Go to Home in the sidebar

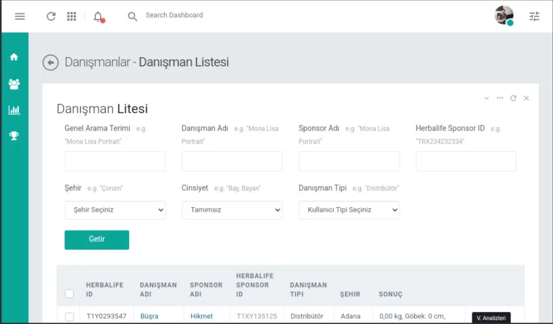[14, 56]
